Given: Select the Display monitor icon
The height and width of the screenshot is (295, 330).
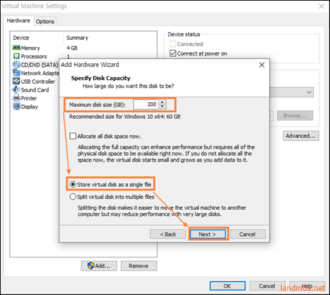Looking at the screenshot, I should coord(16,106).
